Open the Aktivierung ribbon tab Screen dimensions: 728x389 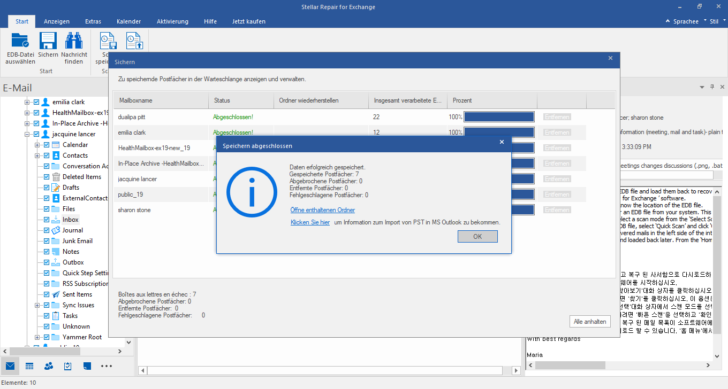(172, 21)
